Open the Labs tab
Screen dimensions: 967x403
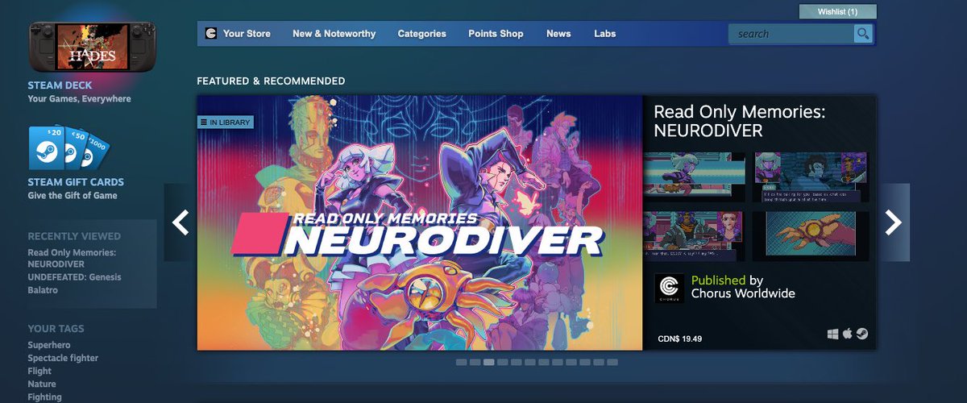(x=605, y=34)
